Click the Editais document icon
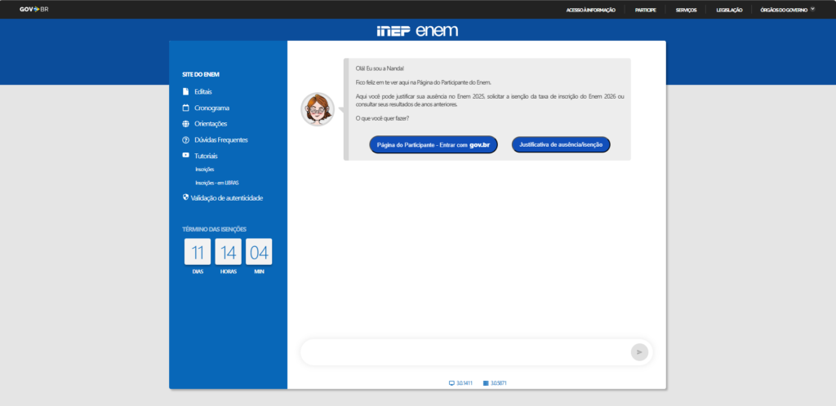 pyautogui.click(x=186, y=91)
